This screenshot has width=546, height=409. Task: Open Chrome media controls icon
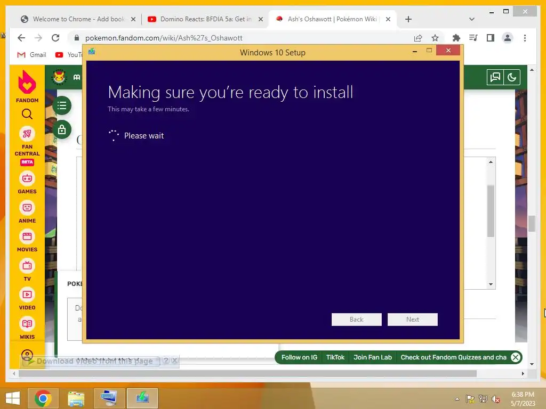(x=473, y=38)
